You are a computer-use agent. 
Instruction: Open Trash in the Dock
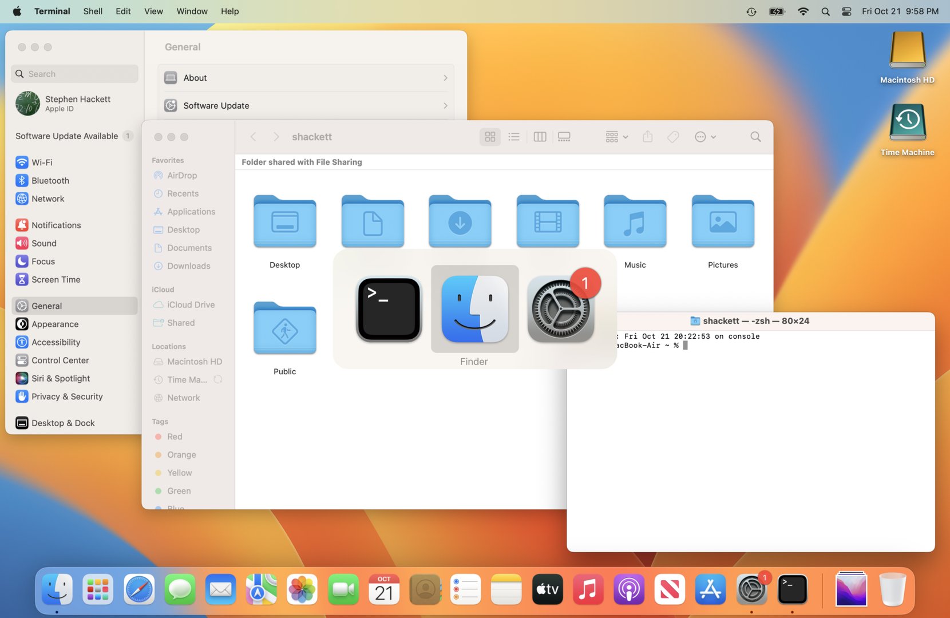892,589
